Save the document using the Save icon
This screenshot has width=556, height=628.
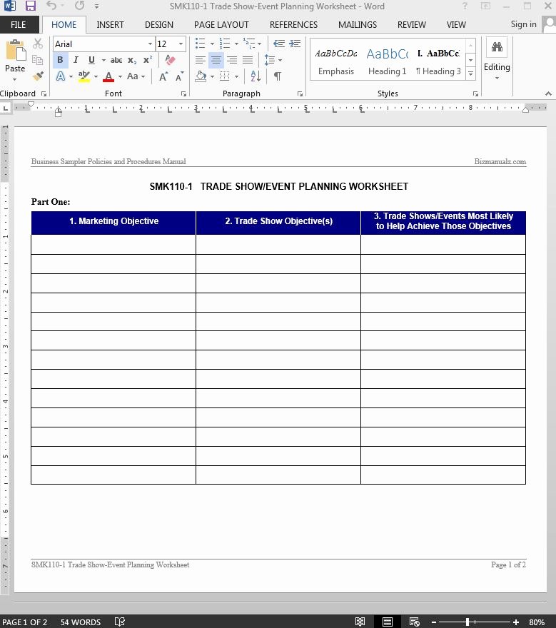(x=30, y=6)
